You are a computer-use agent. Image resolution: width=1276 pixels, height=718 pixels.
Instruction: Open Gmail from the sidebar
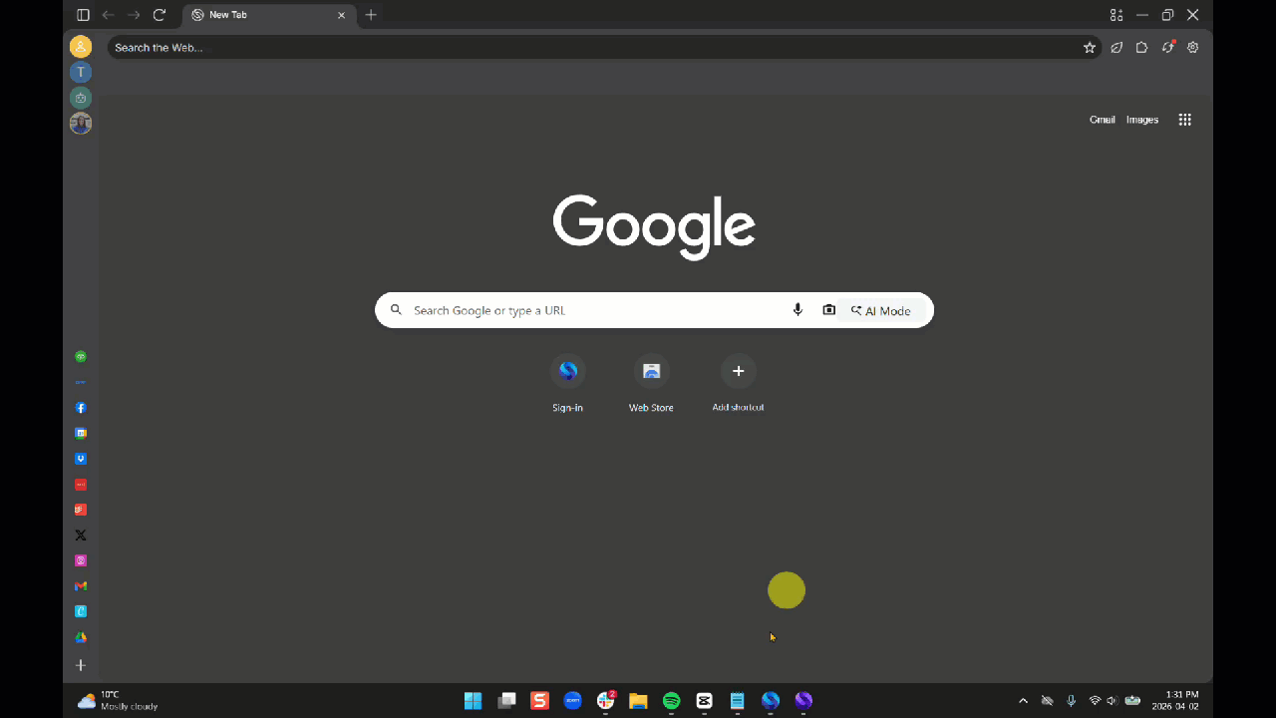[x=81, y=586]
